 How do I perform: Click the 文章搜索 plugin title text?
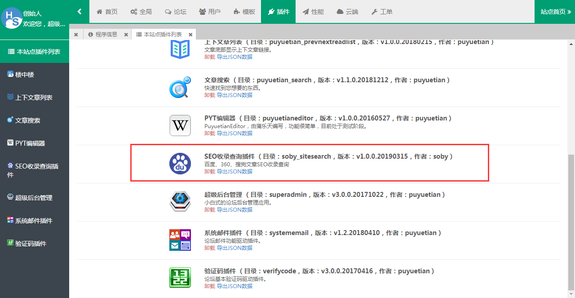click(x=327, y=80)
